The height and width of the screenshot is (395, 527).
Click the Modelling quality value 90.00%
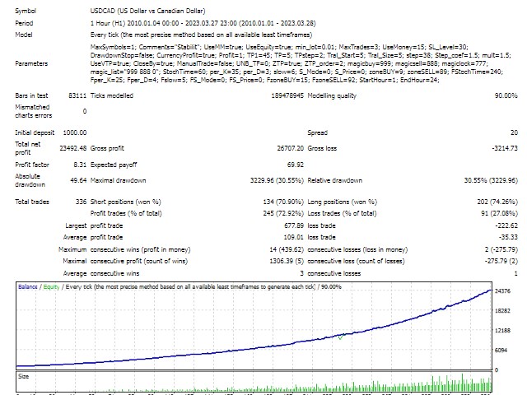pos(506,95)
